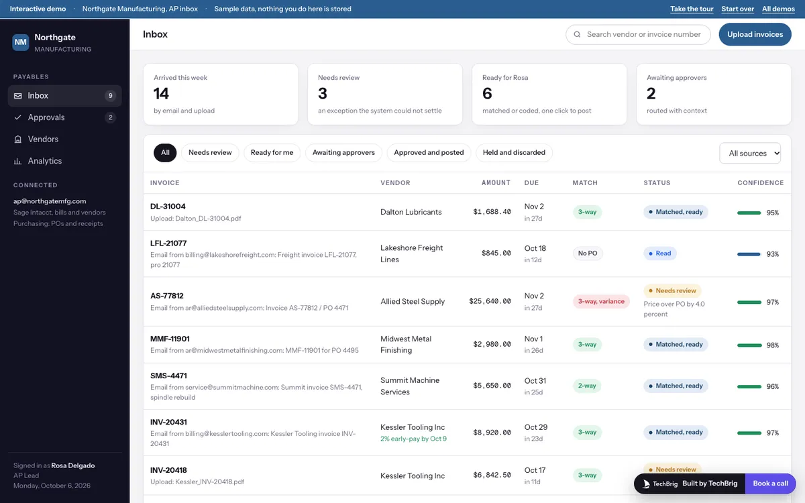The width and height of the screenshot is (805, 503).
Task: Open invoice INV-20431
Action: [x=168, y=422]
